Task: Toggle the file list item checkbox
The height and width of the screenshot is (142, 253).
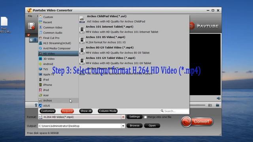Action: coord(31,40)
